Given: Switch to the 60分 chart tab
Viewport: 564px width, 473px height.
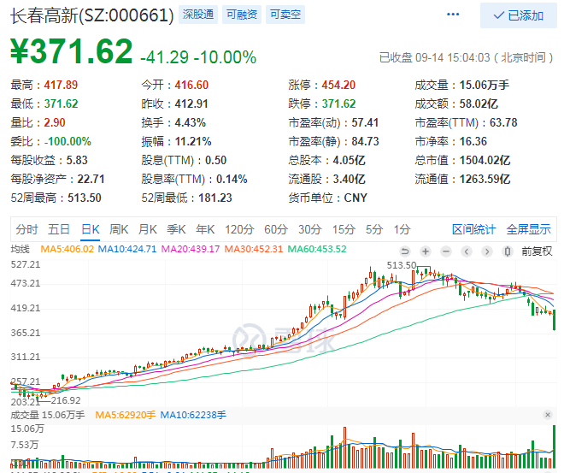Looking at the screenshot, I should (276, 229).
